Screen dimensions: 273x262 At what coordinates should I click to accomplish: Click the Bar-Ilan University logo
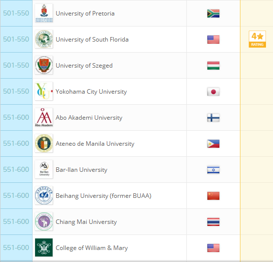coord(44,169)
